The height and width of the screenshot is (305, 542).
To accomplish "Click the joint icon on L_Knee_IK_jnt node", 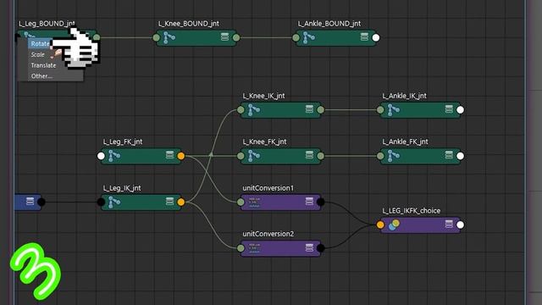I will point(254,109).
